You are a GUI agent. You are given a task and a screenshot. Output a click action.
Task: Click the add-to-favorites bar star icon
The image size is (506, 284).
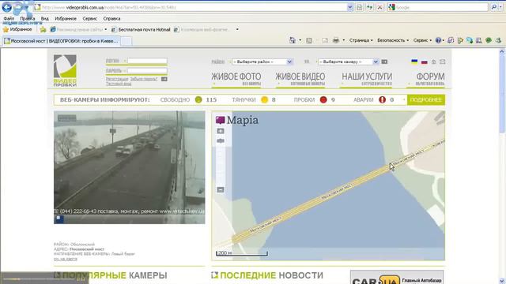(43, 30)
